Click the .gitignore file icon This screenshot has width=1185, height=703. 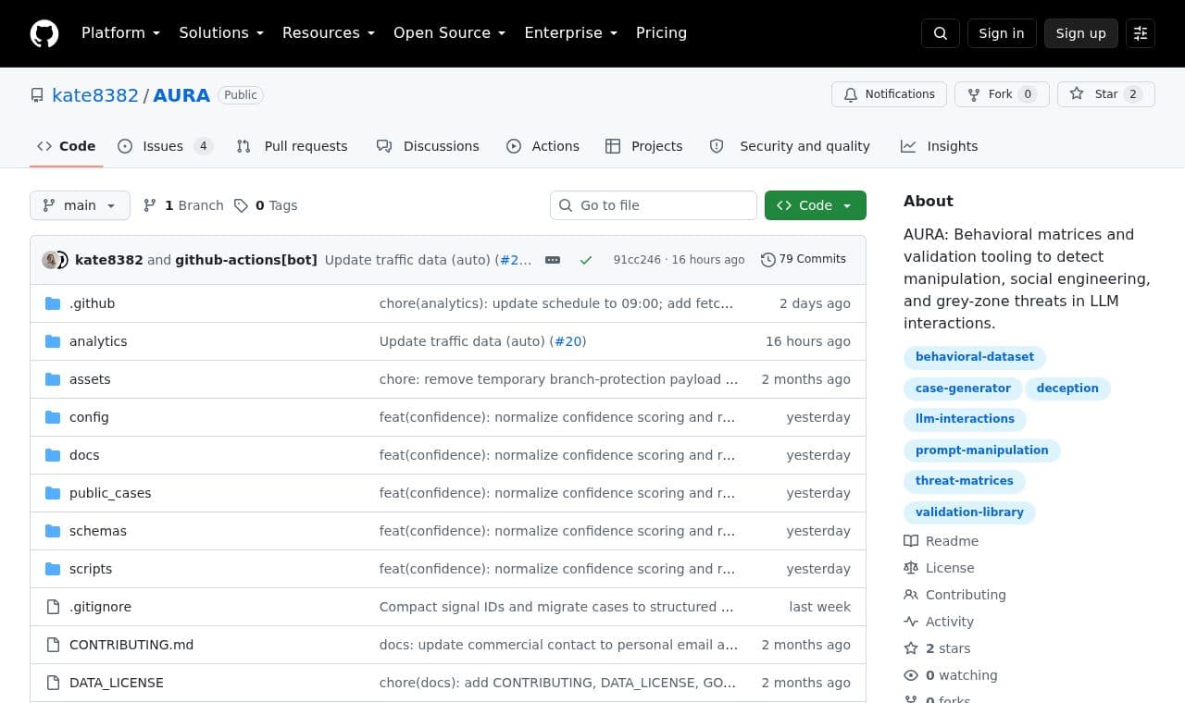(x=53, y=607)
